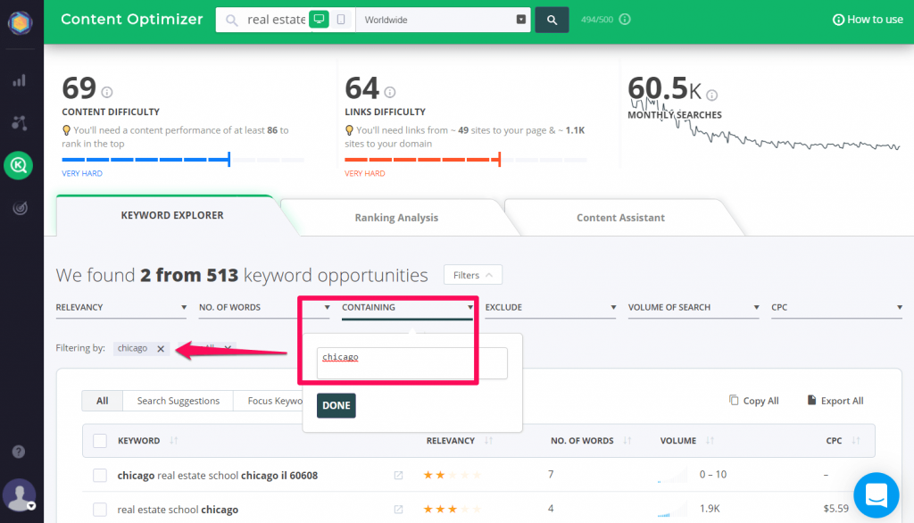
Task: Toggle the select-all keywords checkbox
Action: pyautogui.click(x=100, y=441)
